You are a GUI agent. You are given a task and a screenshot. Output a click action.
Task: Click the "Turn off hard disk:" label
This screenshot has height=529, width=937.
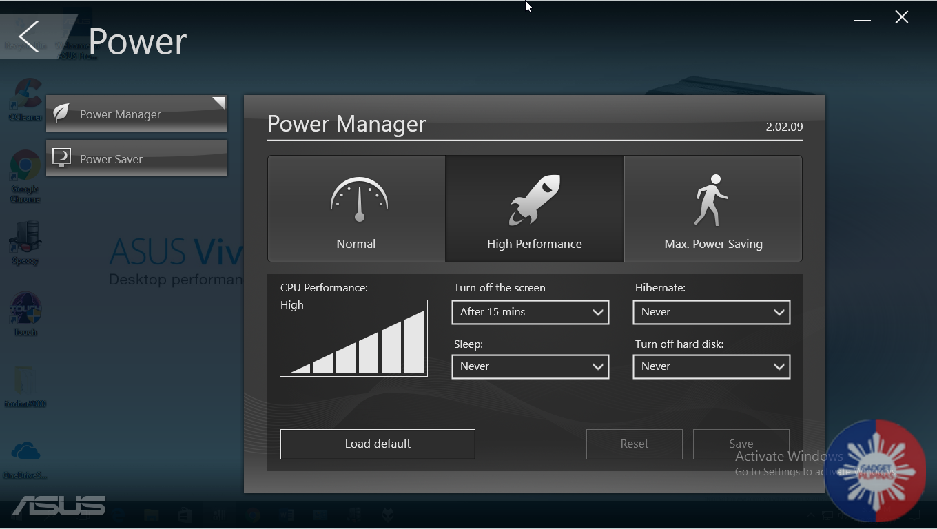tap(679, 344)
